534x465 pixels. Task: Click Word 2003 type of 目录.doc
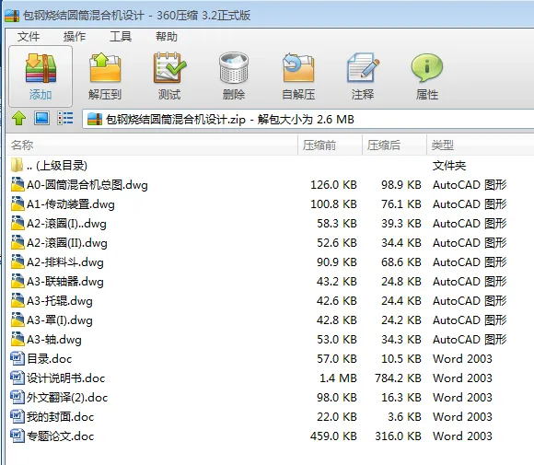pyautogui.click(x=462, y=359)
